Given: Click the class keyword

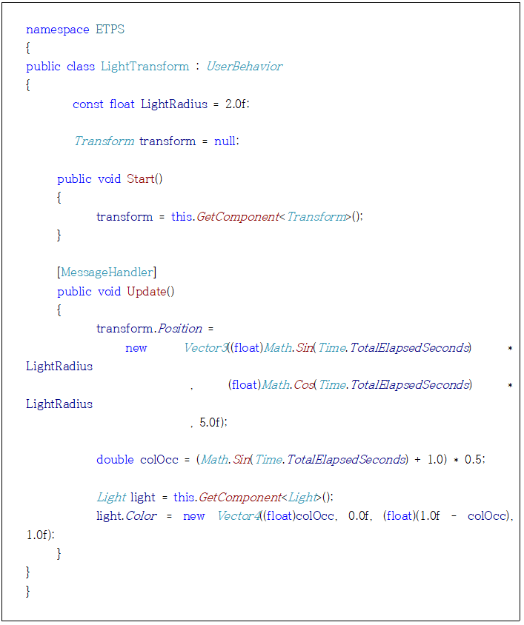Looking at the screenshot, I should point(81,67).
